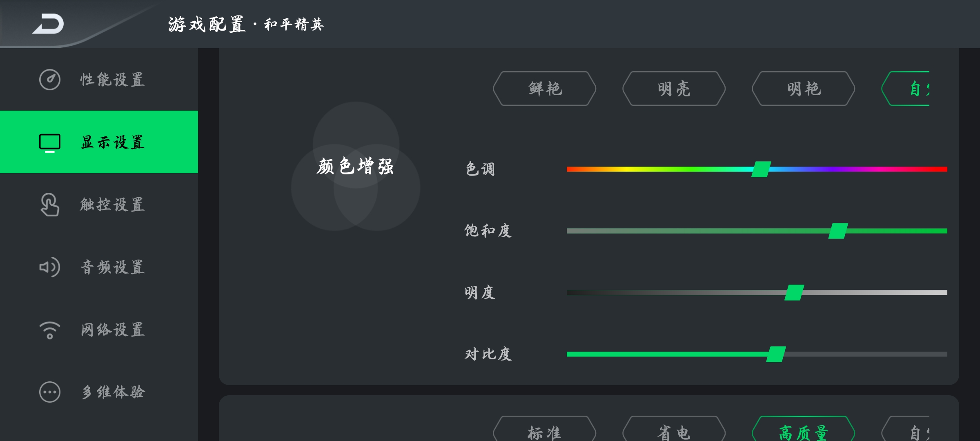Click the touch hand icon for 触控设置
The height and width of the screenshot is (441, 980).
pyautogui.click(x=50, y=205)
